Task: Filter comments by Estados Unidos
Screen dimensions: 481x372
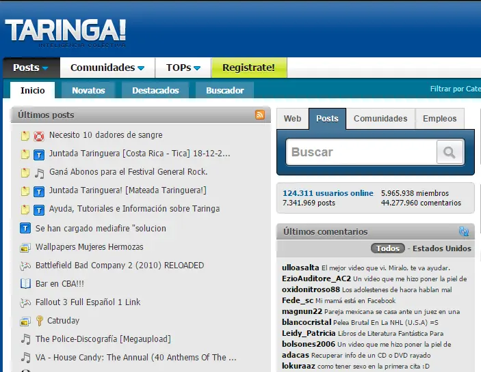Action: coord(442,248)
